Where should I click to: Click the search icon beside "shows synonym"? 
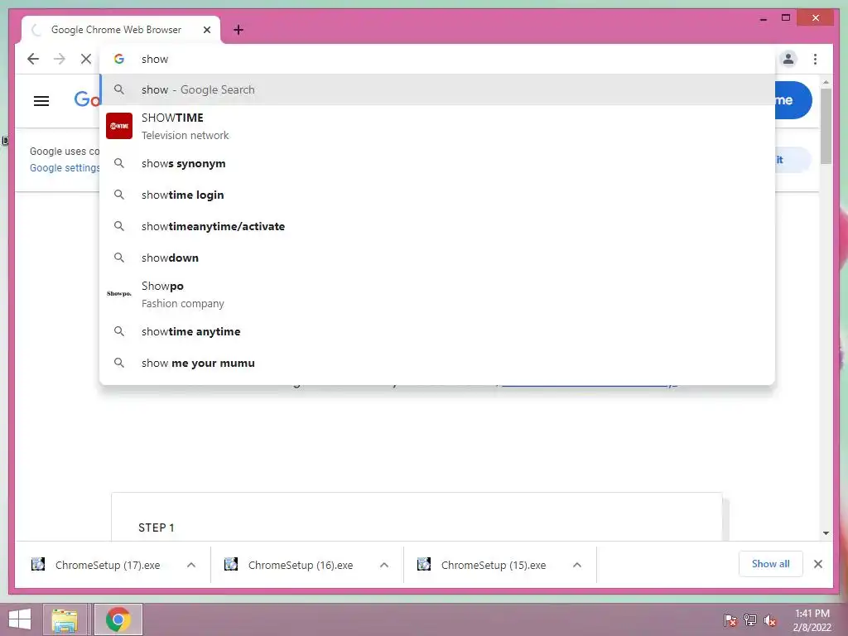pos(119,163)
